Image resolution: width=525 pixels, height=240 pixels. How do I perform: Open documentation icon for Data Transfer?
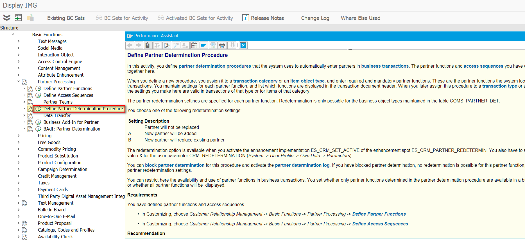(x=30, y=116)
